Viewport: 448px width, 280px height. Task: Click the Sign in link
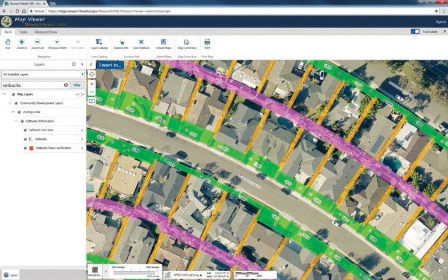[440, 22]
